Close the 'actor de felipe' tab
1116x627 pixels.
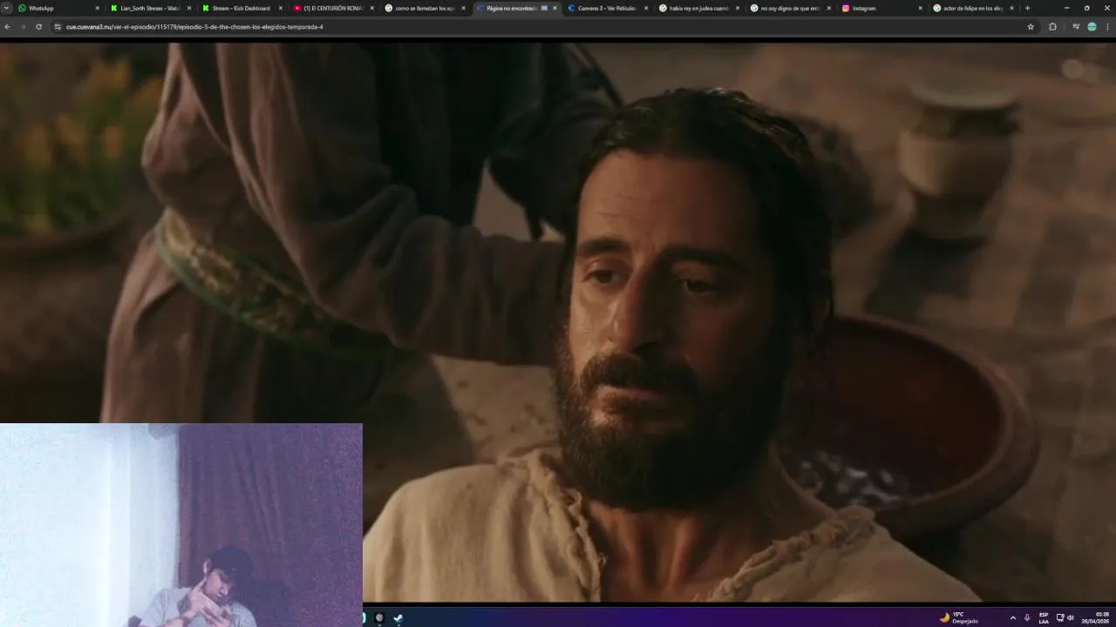(1011, 8)
